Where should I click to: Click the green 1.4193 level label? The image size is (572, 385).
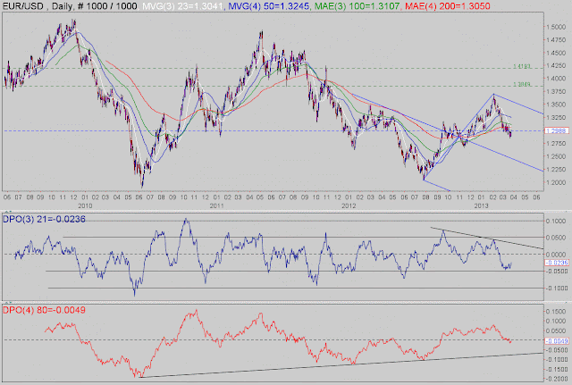tap(521, 66)
